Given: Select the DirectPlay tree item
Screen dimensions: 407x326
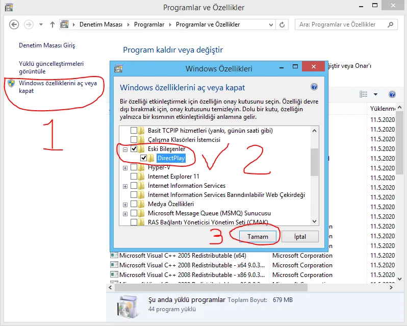Looking at the screenshot, I should point(171,158).
